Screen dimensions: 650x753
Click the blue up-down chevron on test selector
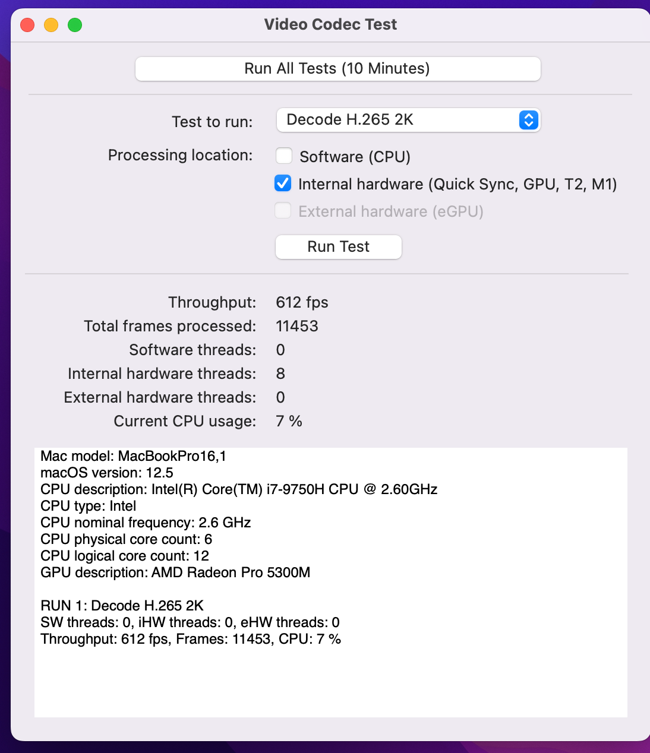coord(528,120)
